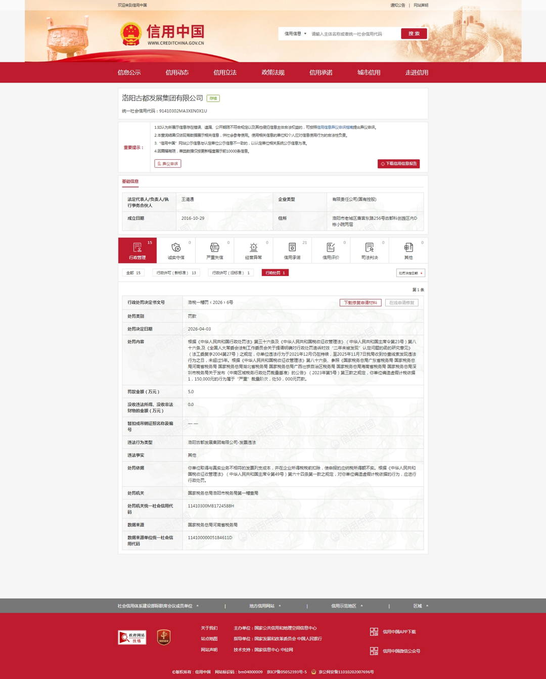Open 信息公示 in the navigation bar
This screenshot has height=679, width=546.
(x=129, y=72)
